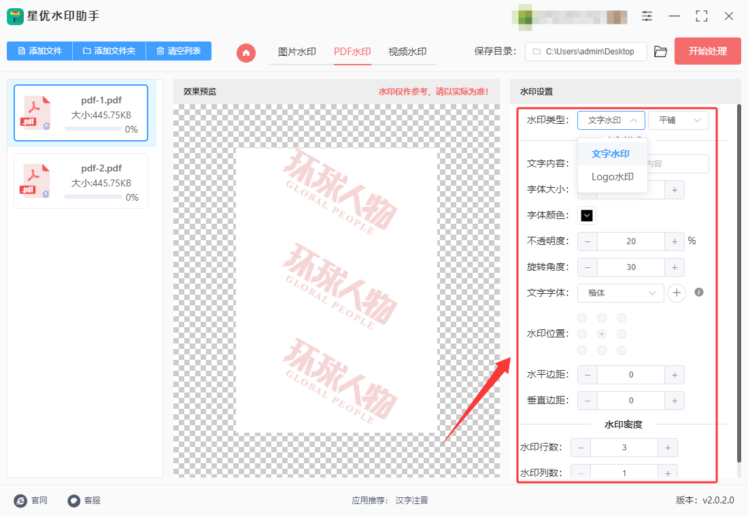The image size is (748, 517).
Task: Increase opacity with plus button
Action: click(x=675, y=241)
